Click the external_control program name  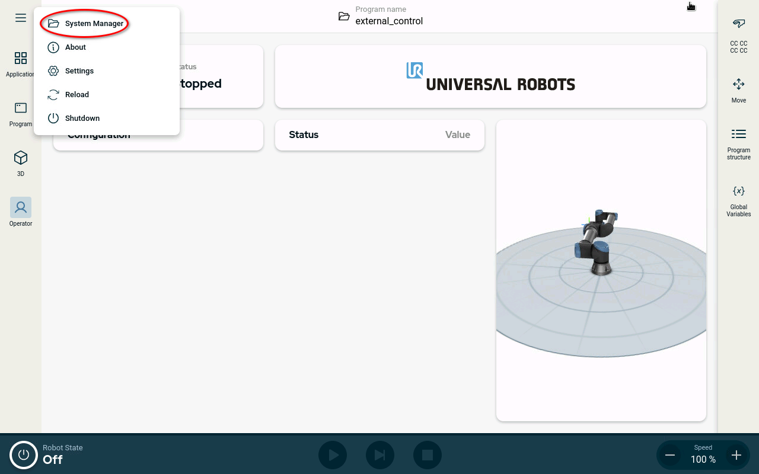(389, 21)
